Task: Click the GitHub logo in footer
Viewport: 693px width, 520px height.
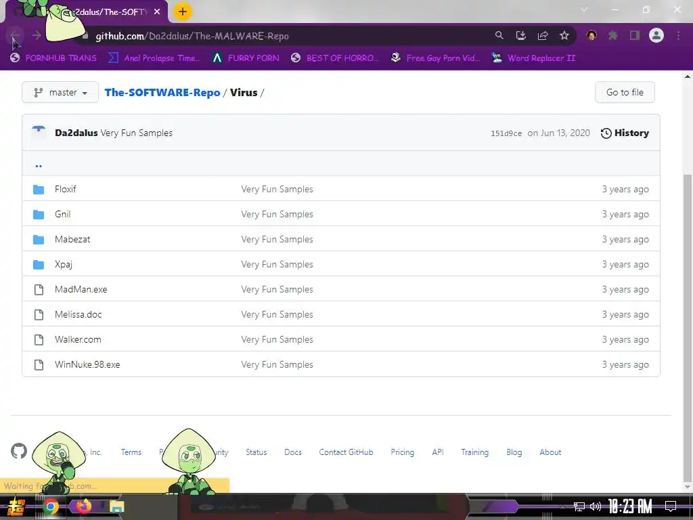Action: pyautogui.click(x=19, y=452)
